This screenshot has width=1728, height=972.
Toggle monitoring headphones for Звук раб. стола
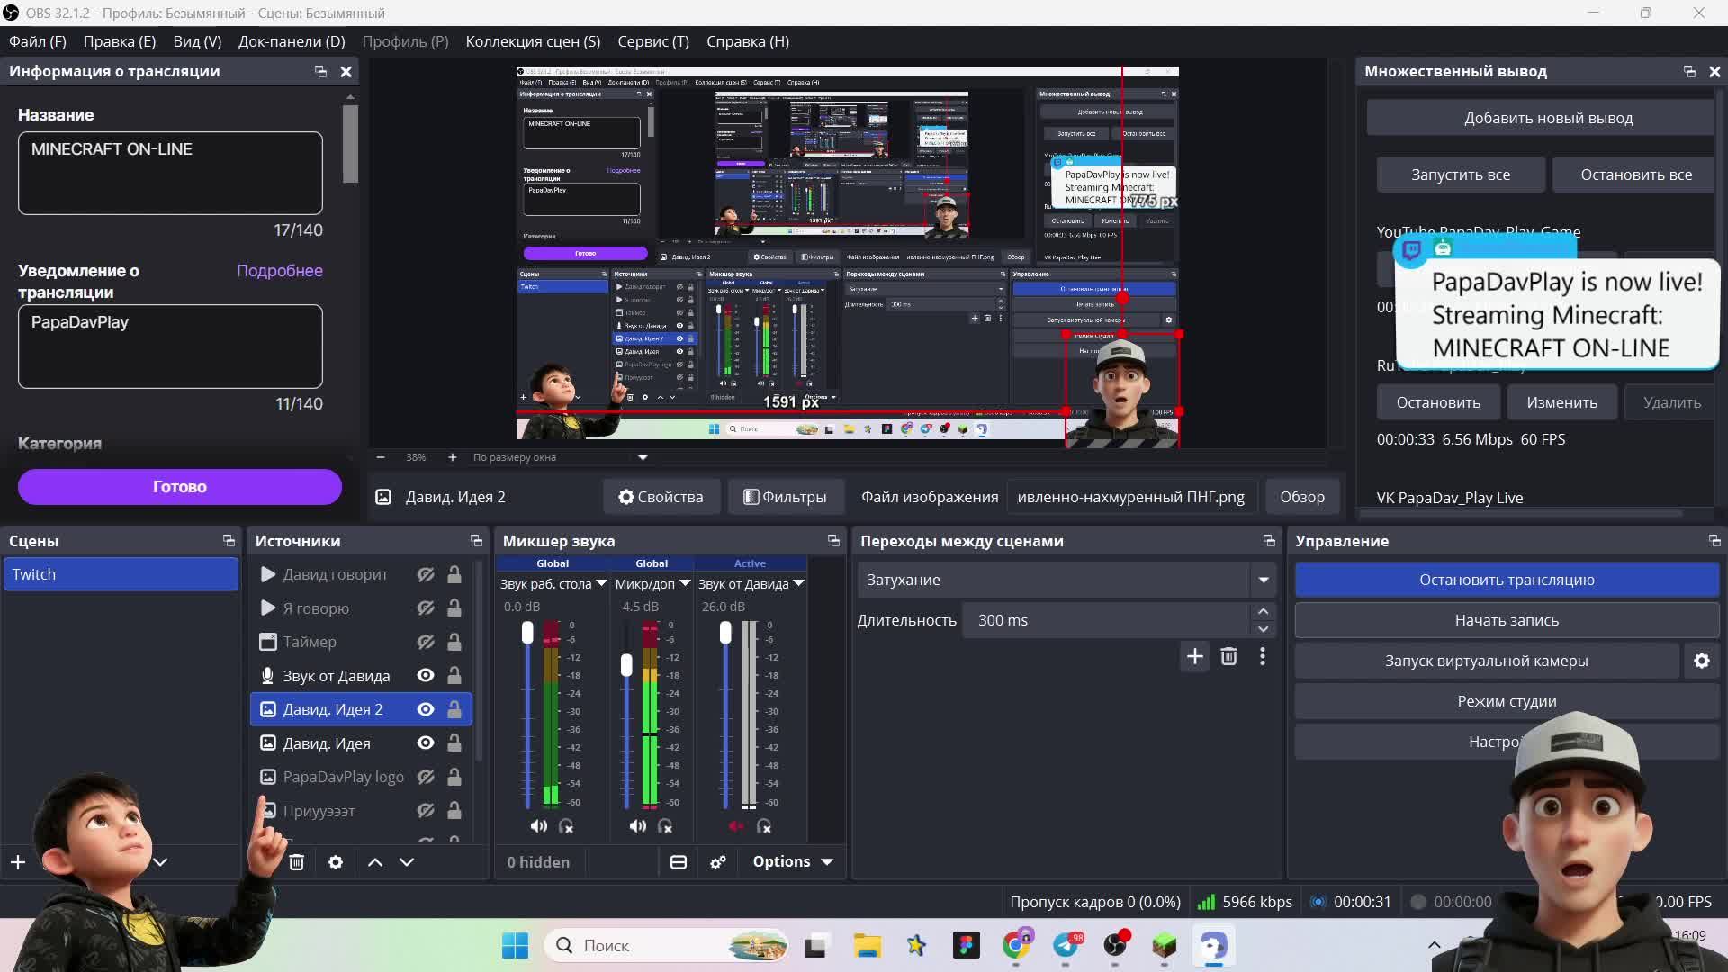[x=566, y=826]
